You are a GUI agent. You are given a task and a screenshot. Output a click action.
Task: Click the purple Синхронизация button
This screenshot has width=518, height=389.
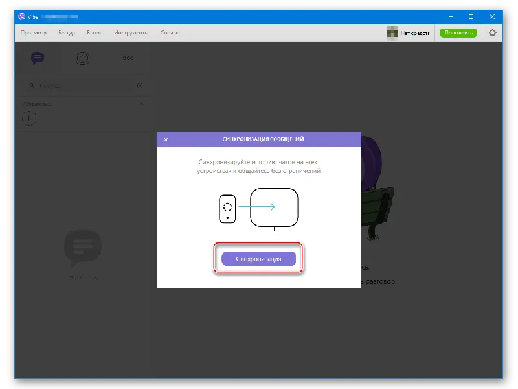258,259
